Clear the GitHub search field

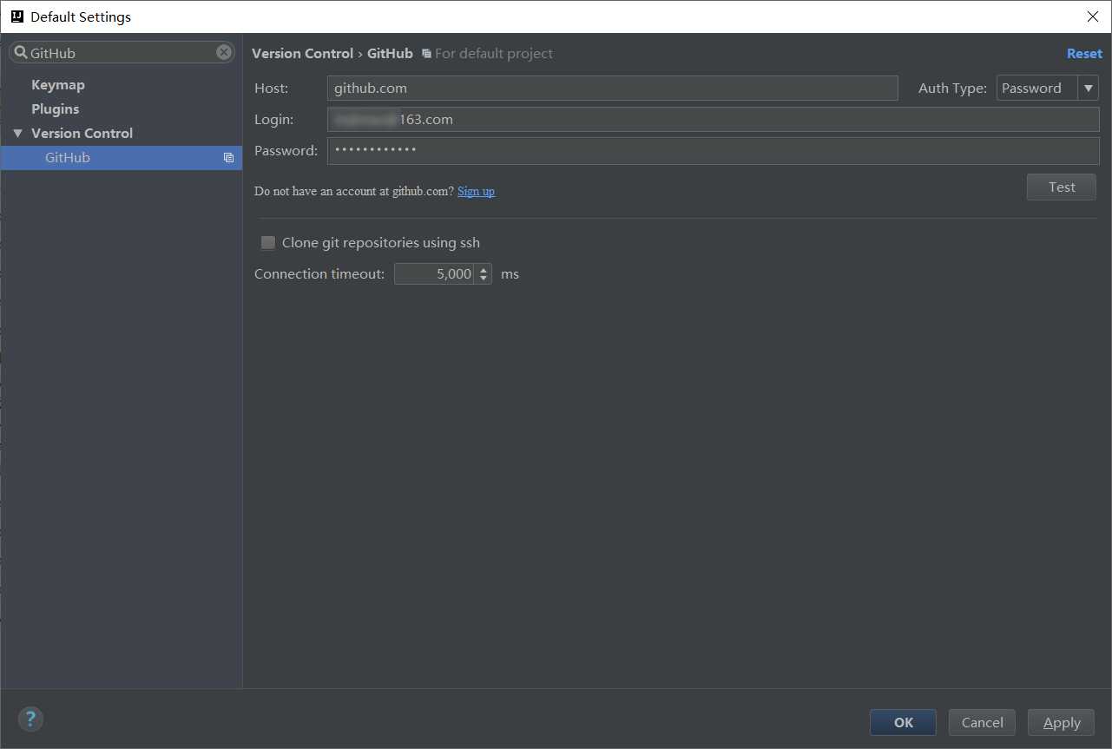click(224, 52)
